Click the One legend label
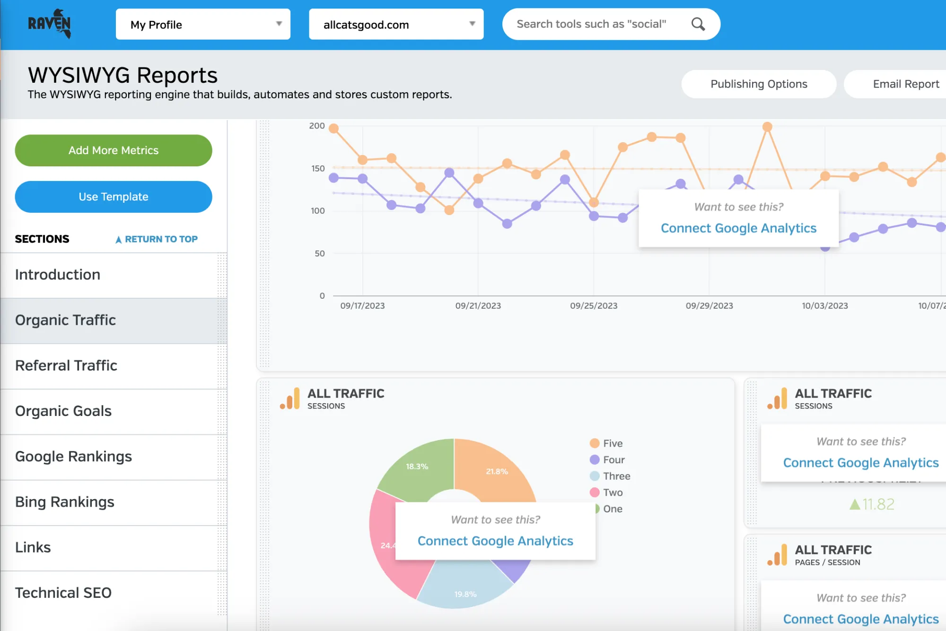Screen dimensions: 946x631 tap(613, 509)
